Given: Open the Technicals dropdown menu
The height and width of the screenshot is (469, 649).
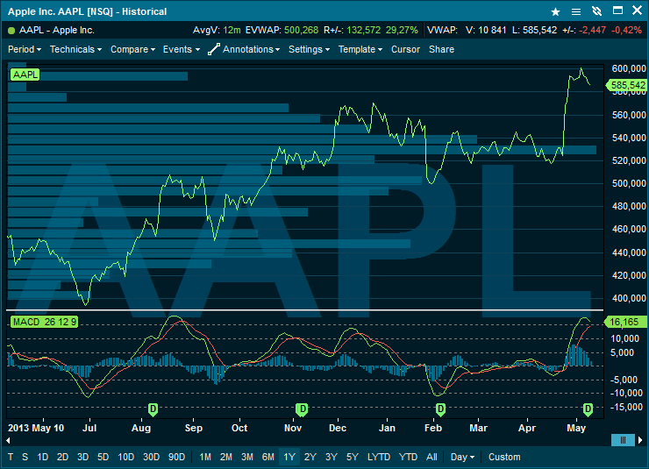Looking at the screenshot, I should click(x=75, y=50).
